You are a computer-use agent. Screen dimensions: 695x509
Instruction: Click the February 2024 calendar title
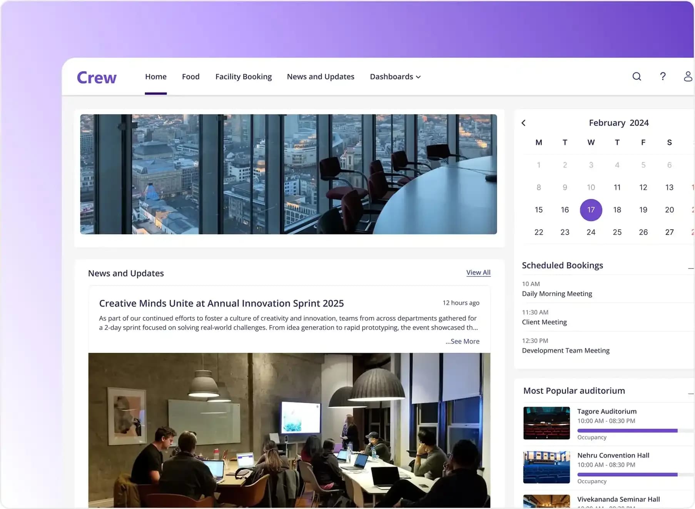pyautogui.click(x=619, y=123)
